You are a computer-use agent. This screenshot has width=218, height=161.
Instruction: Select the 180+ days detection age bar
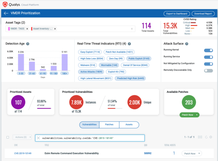(x=65, y=63)
